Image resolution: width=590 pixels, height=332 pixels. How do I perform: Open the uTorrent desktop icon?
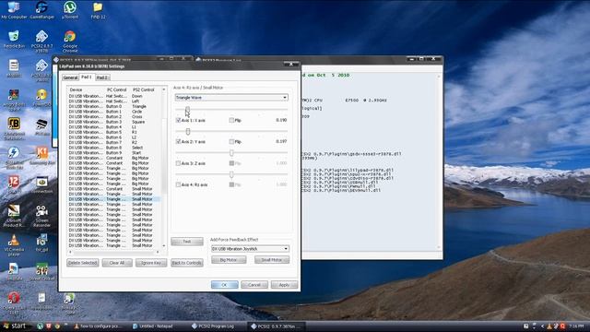point(70,10)
